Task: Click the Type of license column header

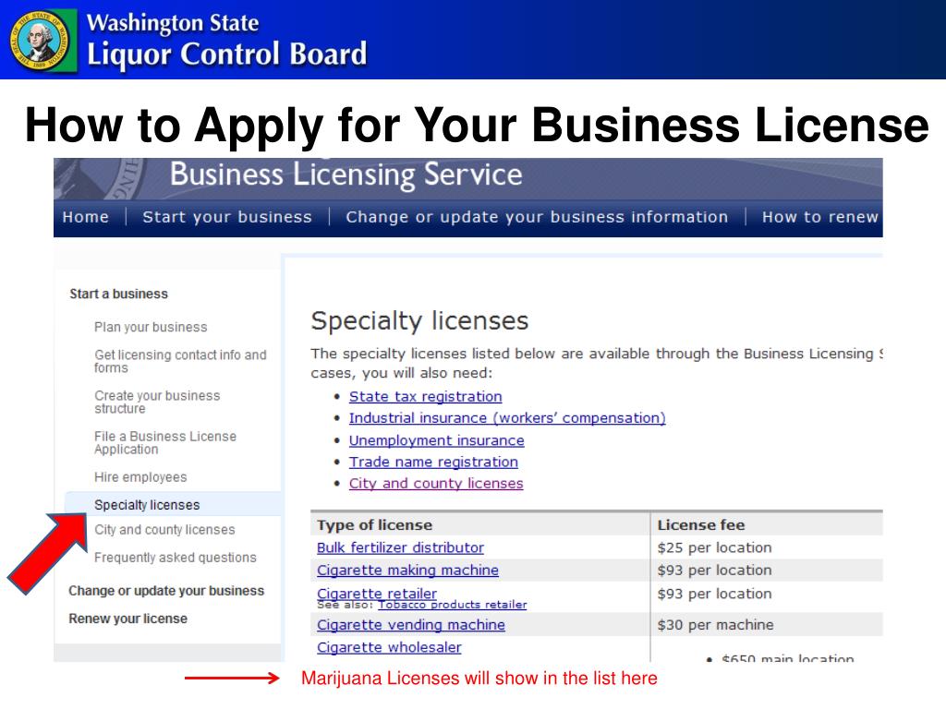Action: coord(375,525)
